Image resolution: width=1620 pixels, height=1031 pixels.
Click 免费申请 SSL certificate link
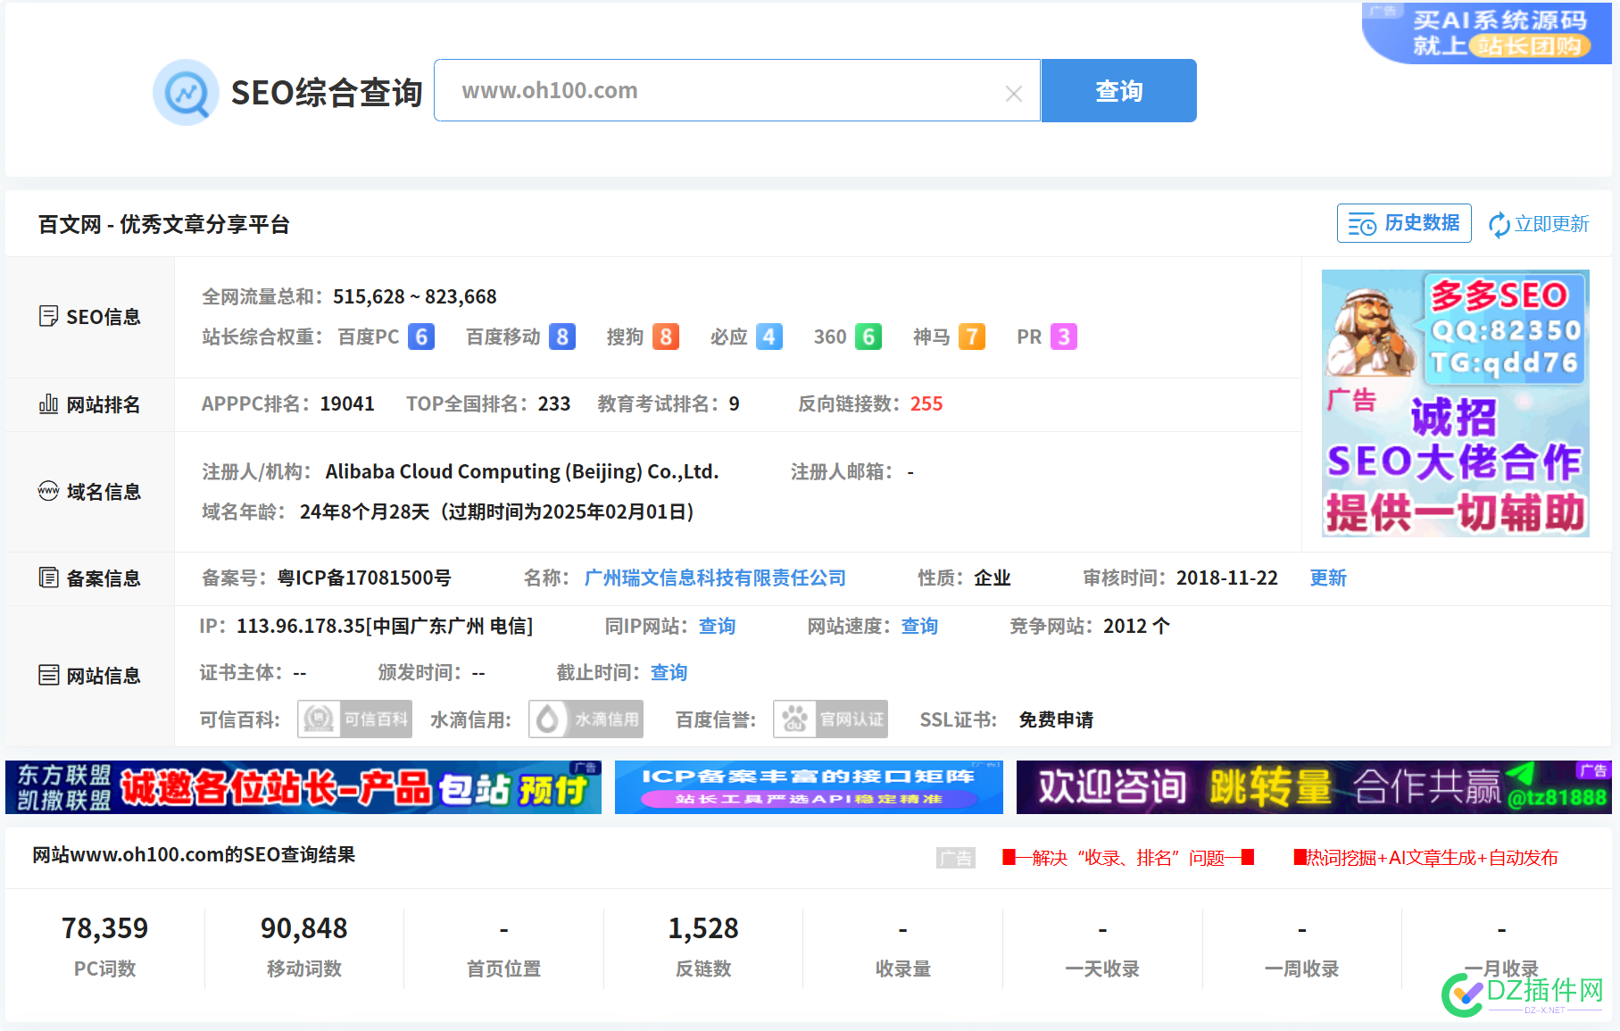pyautogui.click(x=1056, y=719)
